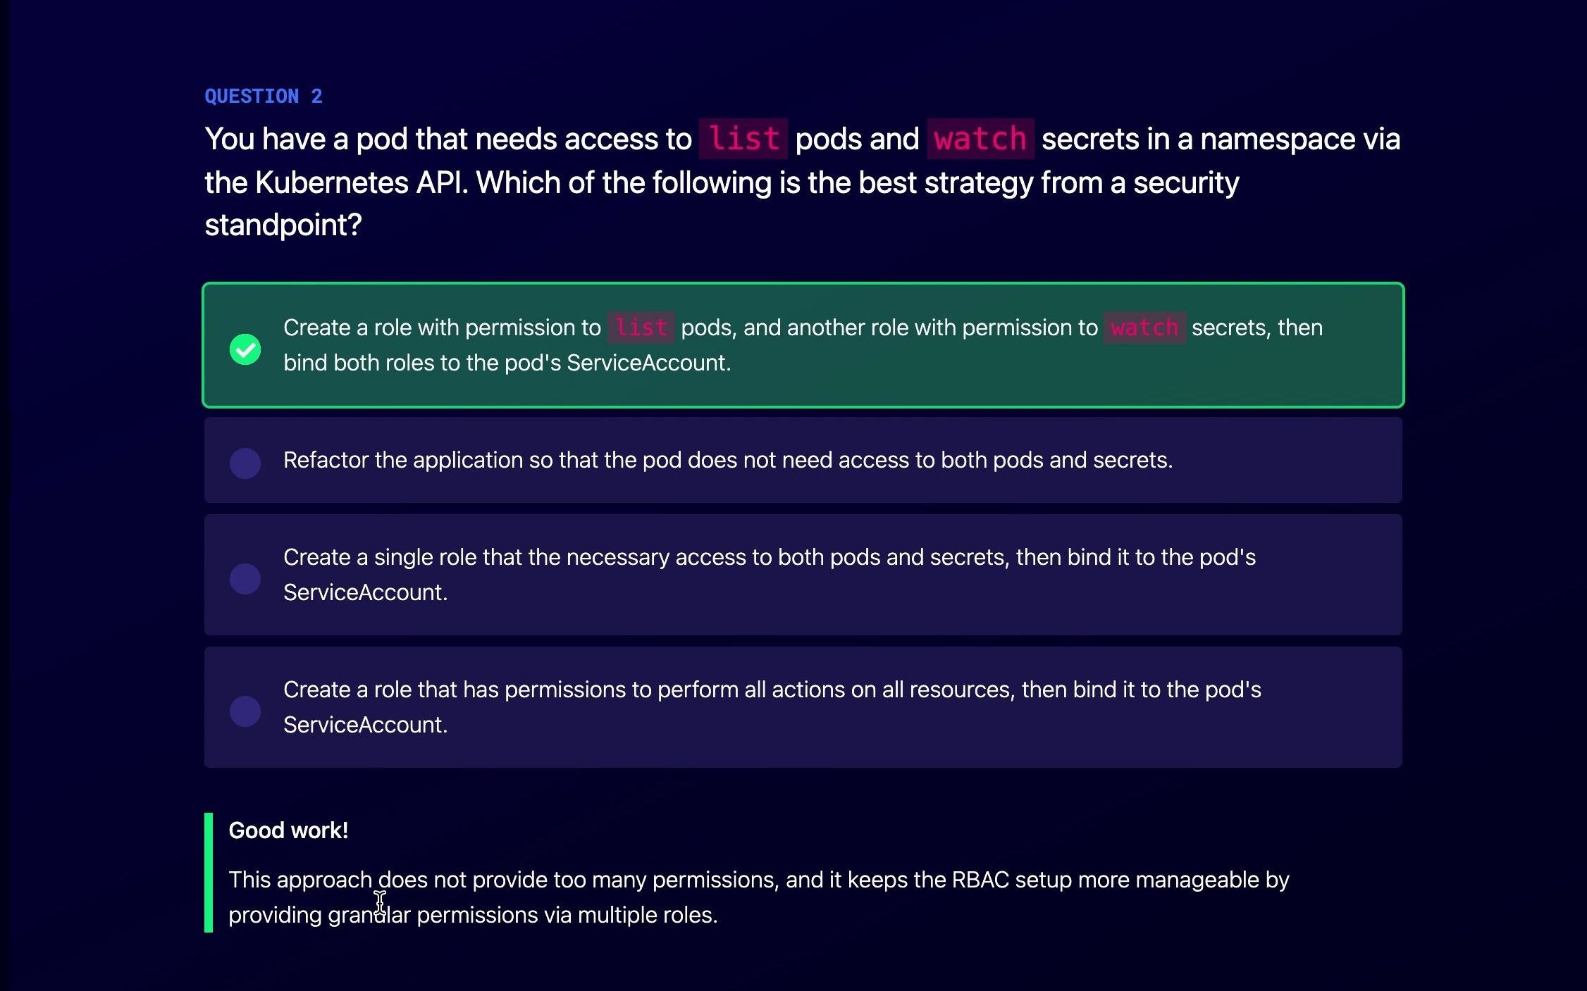The width and height of the screenshot is (1587, 991).
Task: Choose the radio for 'Create a single role' option
Action: [245, 579]
